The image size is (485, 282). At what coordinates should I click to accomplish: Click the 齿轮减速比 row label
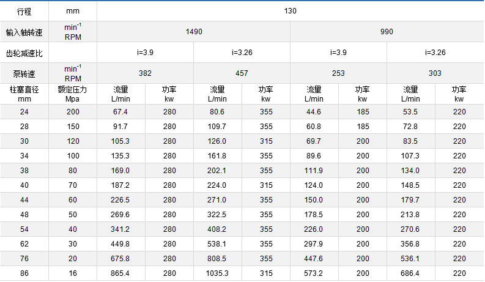(x=24, y=53)
